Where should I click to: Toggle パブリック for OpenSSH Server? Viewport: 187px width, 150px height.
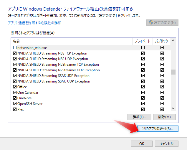pyautogui.click(x=162, y=103)
